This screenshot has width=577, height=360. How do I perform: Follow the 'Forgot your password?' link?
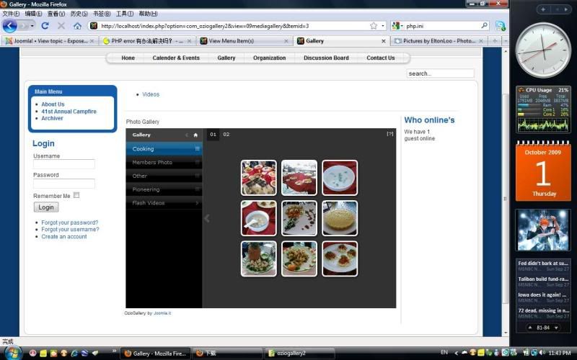point(69,222)
